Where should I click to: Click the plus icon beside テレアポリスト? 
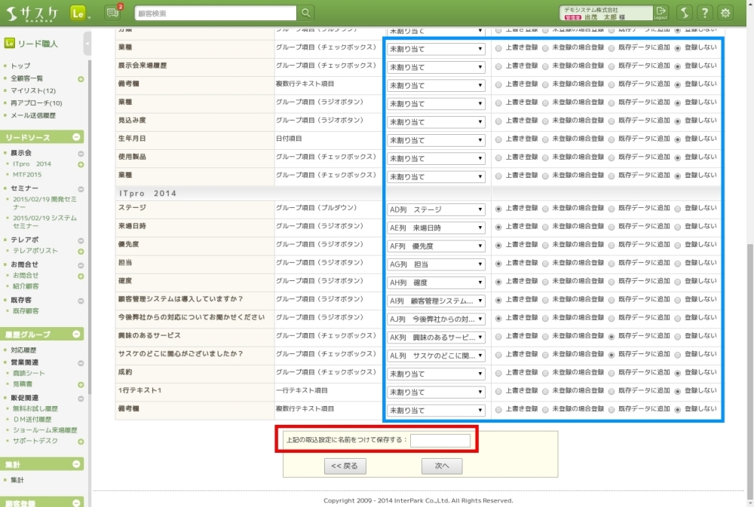[81, 251]
